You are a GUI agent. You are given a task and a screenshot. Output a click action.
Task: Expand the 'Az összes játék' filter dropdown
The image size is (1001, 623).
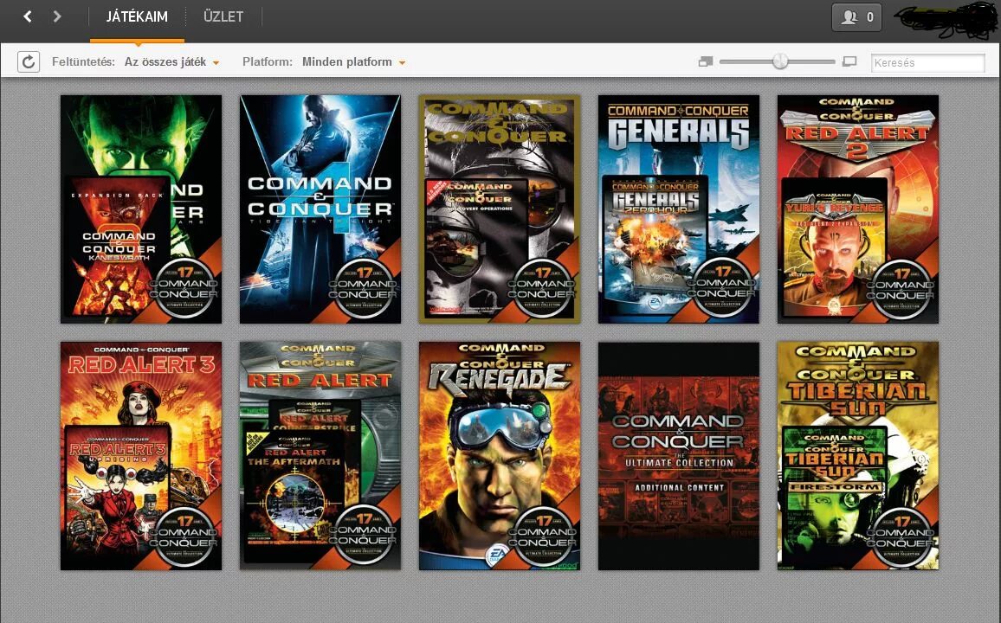click(171, 61)
